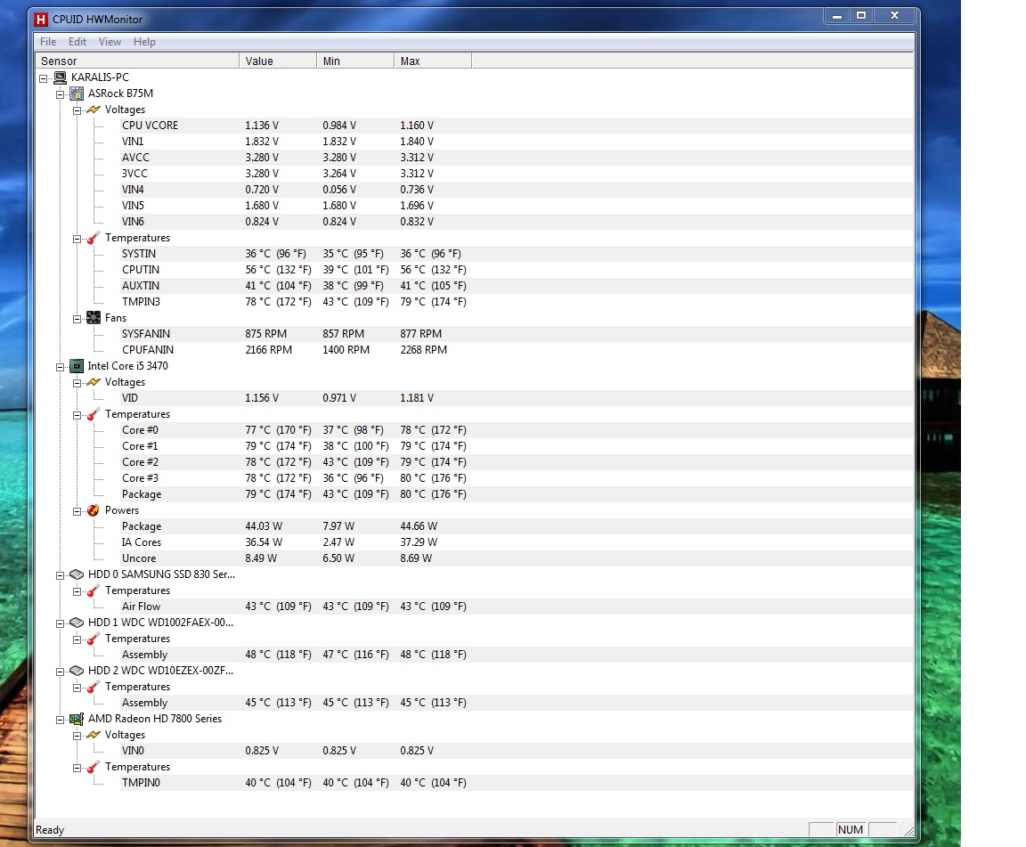This screenshot has height=847, width=1026.
Task: Click the Value column header
Action: click(x=278, y=61)
